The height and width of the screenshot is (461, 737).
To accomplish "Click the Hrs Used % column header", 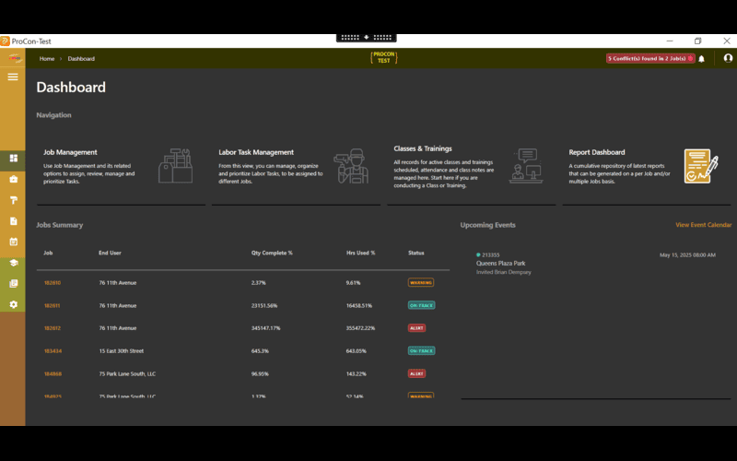I will (360, 253).
